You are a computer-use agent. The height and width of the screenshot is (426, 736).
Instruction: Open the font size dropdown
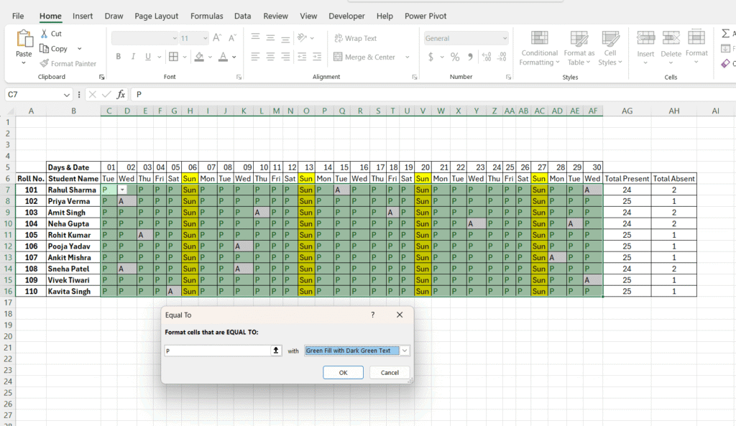click(205, 38)
